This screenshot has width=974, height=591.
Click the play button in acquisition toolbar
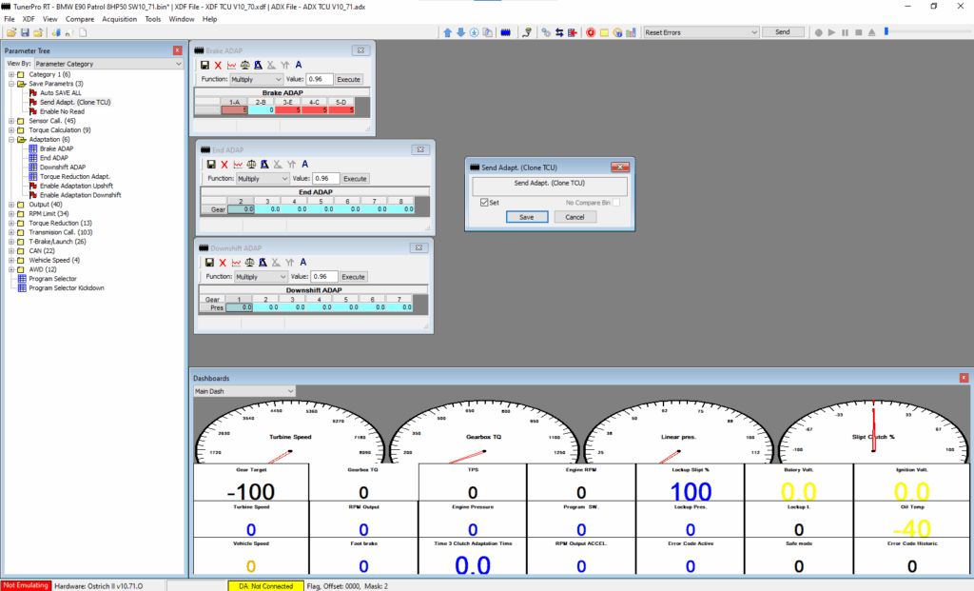click(x=831, y=32)
